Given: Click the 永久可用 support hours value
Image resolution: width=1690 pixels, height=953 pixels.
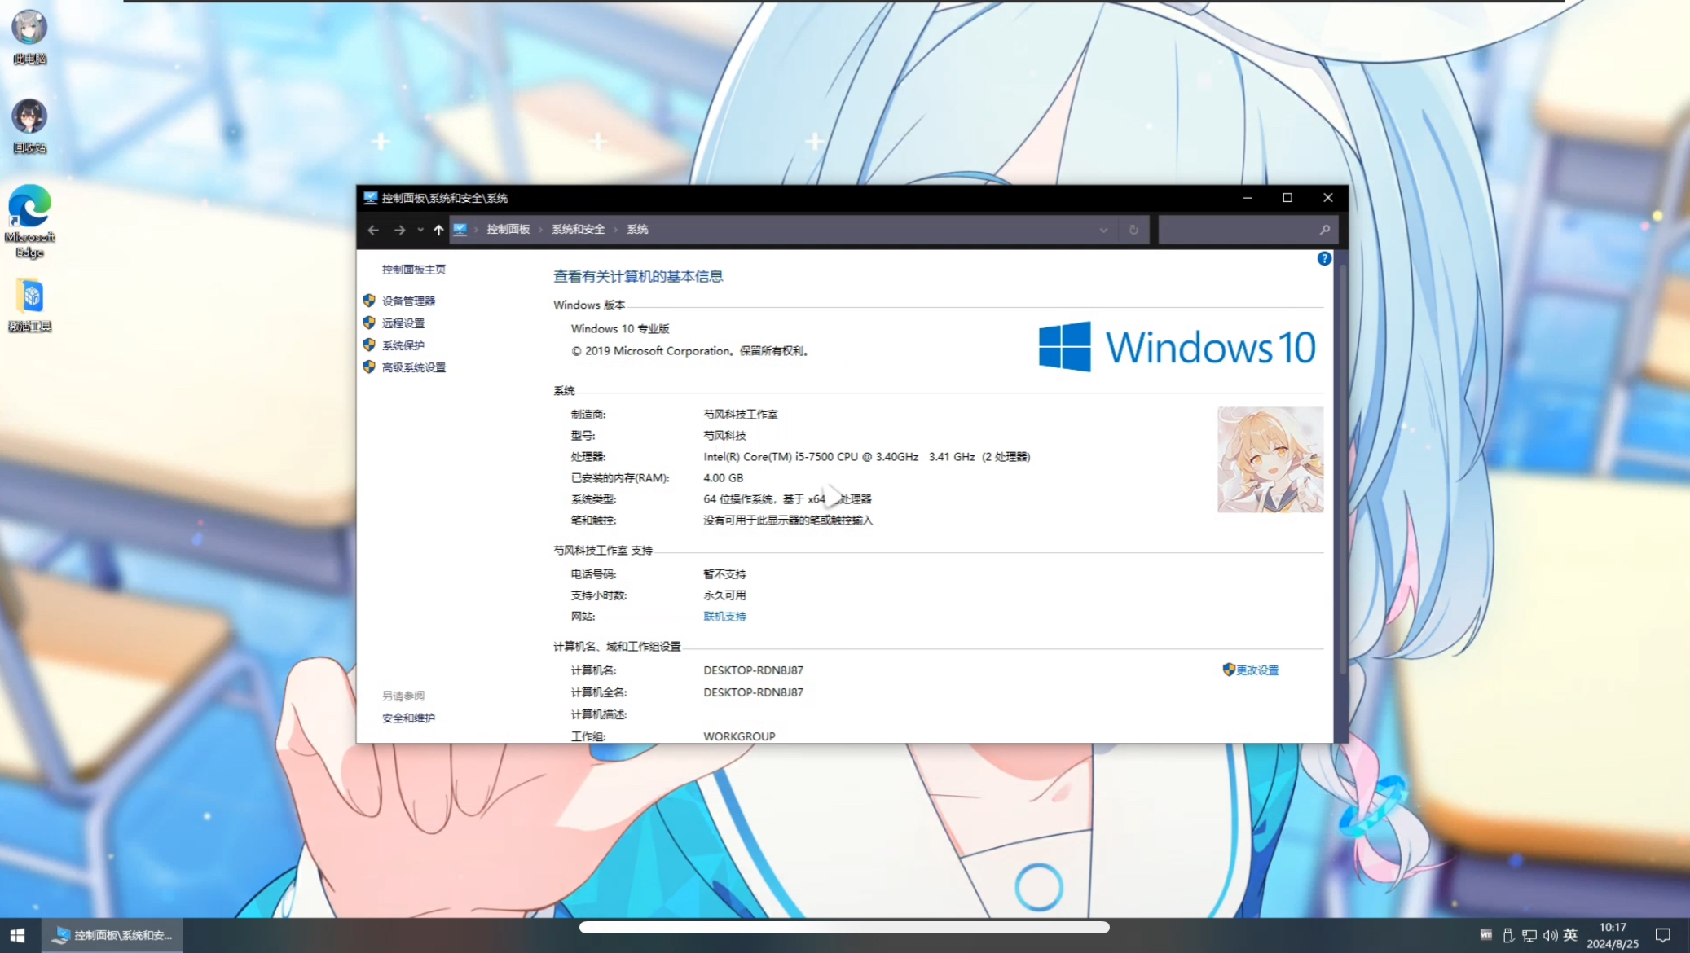Looking at the screenshot, I should click(724, 595).
